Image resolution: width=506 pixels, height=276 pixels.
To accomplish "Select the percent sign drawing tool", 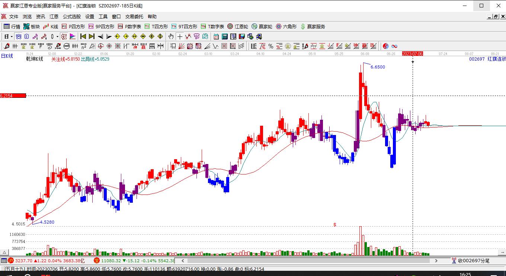I will click(x=271, y=46).
